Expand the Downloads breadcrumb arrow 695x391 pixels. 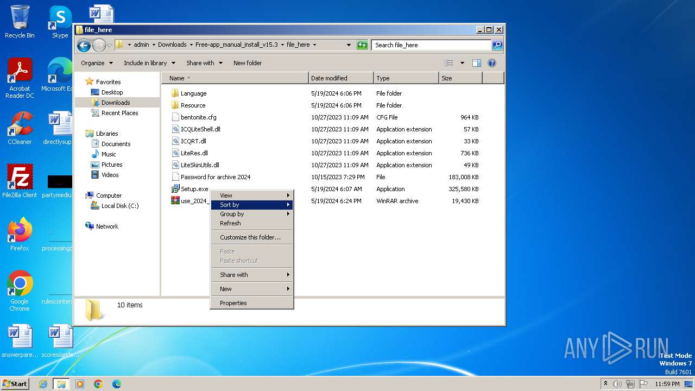[x=191, y=45]
